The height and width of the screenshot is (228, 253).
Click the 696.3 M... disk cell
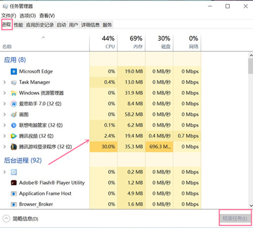click(x=159, y=147)
